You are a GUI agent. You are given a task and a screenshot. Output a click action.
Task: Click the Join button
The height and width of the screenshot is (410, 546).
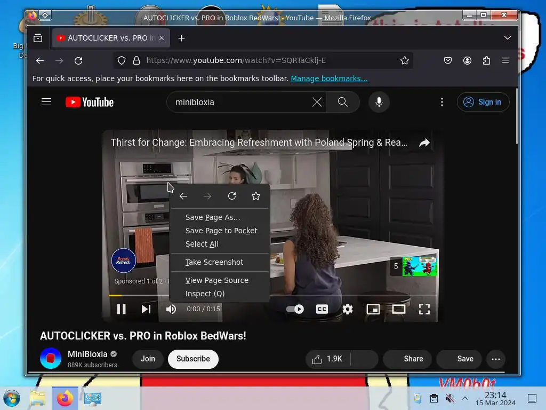148,359
